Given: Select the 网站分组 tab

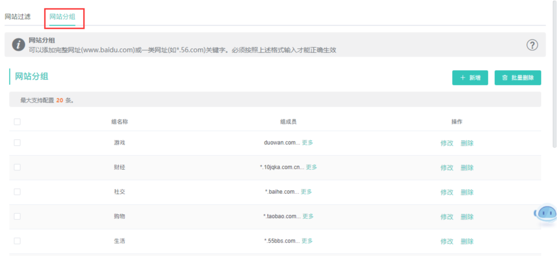Looking at the screenshot, I should coord(62,17).
